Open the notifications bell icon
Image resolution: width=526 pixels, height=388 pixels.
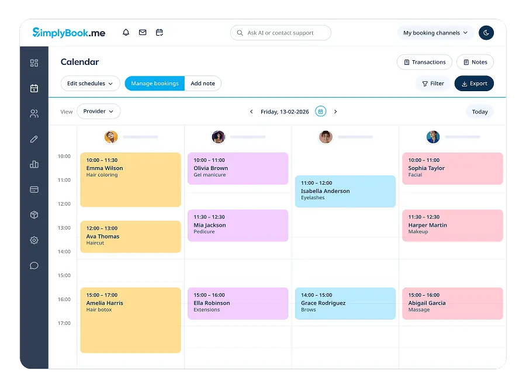[126, 33]
